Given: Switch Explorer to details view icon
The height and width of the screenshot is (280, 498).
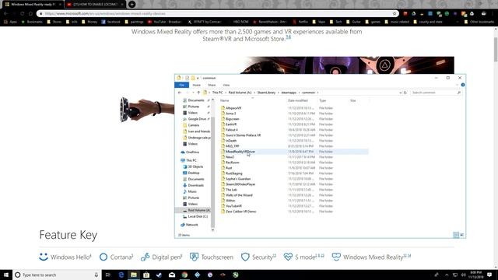Looking at the screenshot, I should tap(456, 235).
